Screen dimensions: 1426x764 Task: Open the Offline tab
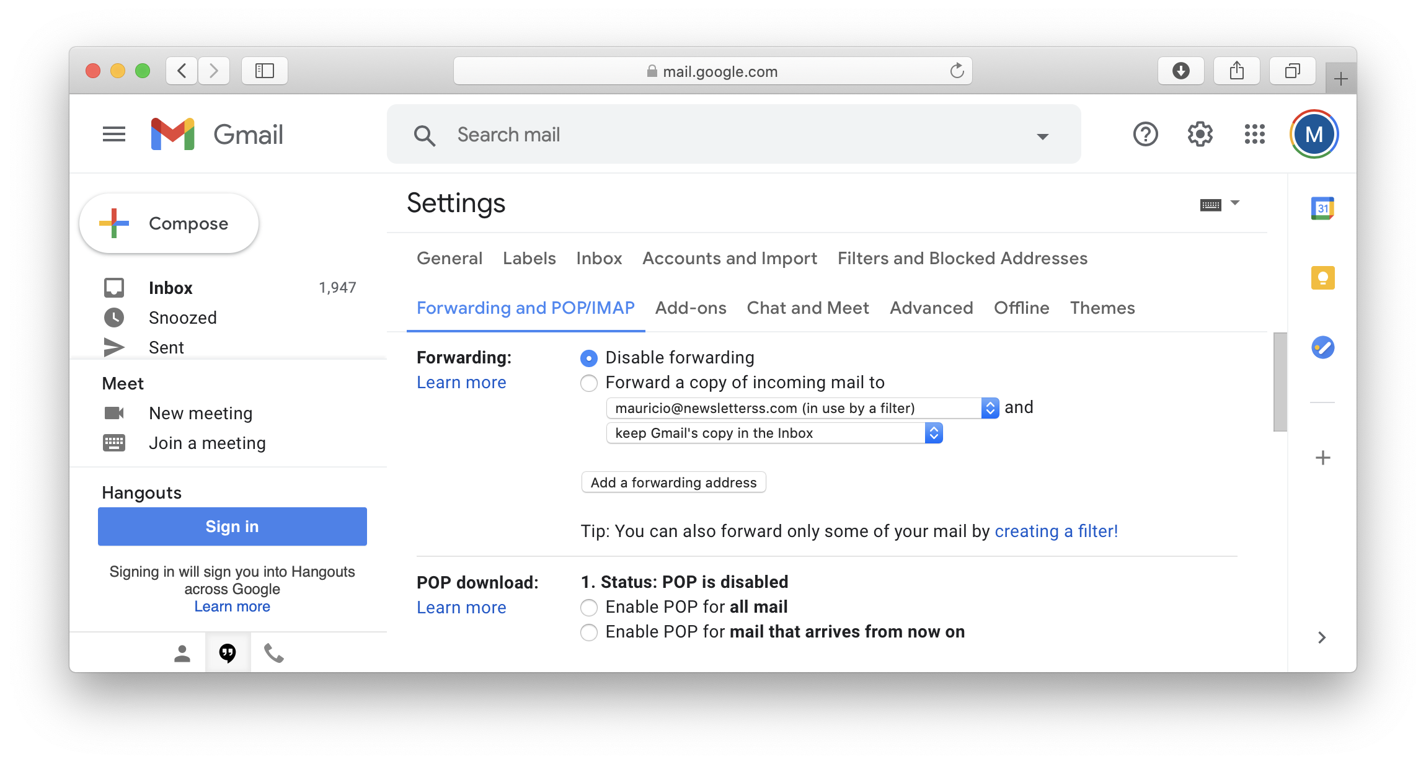1021,308
